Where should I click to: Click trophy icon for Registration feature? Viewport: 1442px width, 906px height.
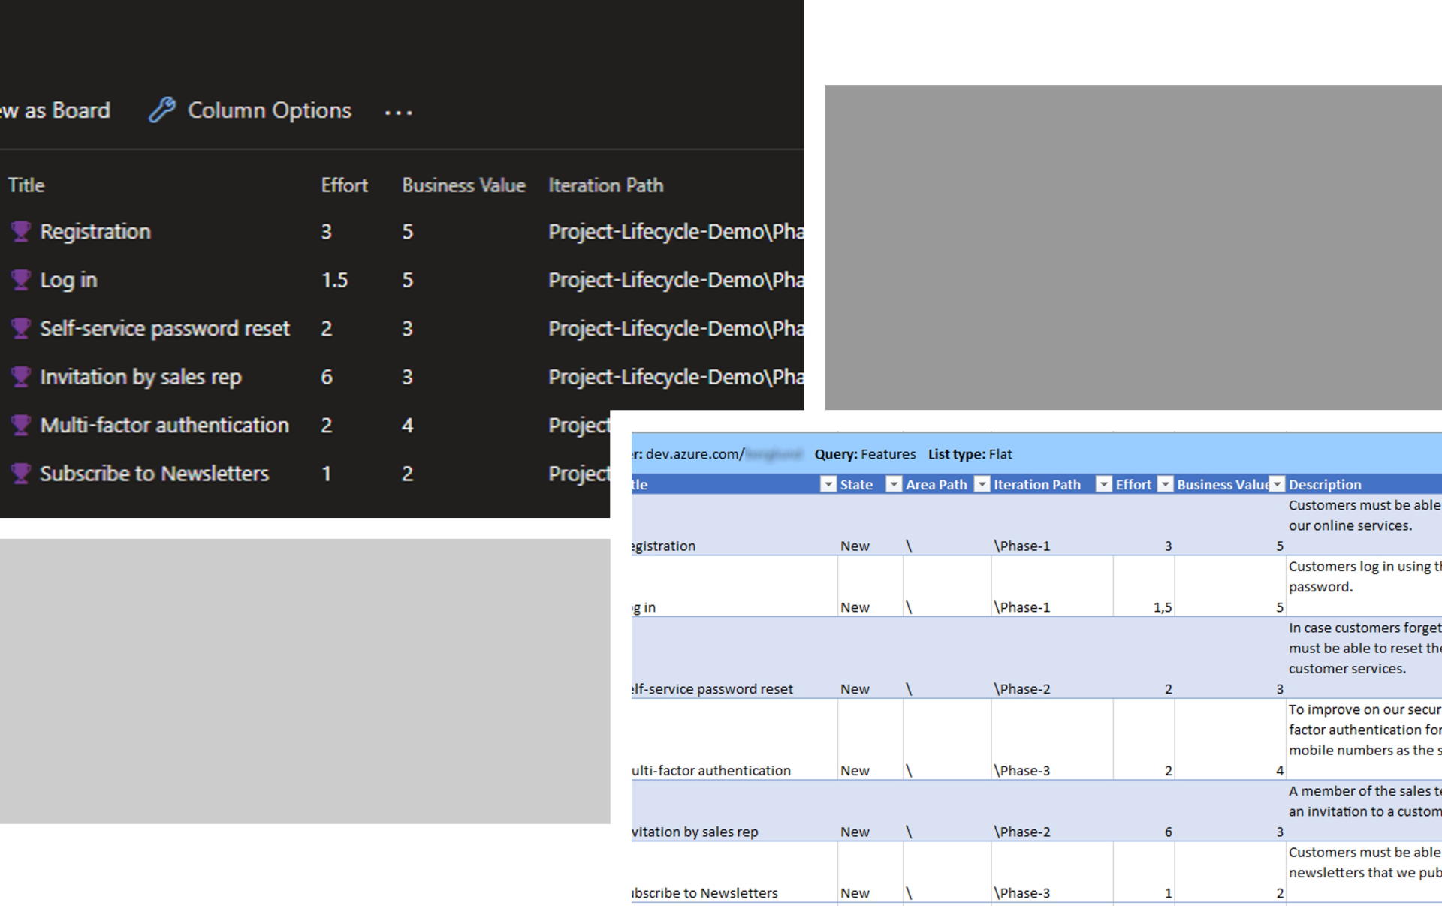pos(20,231)
